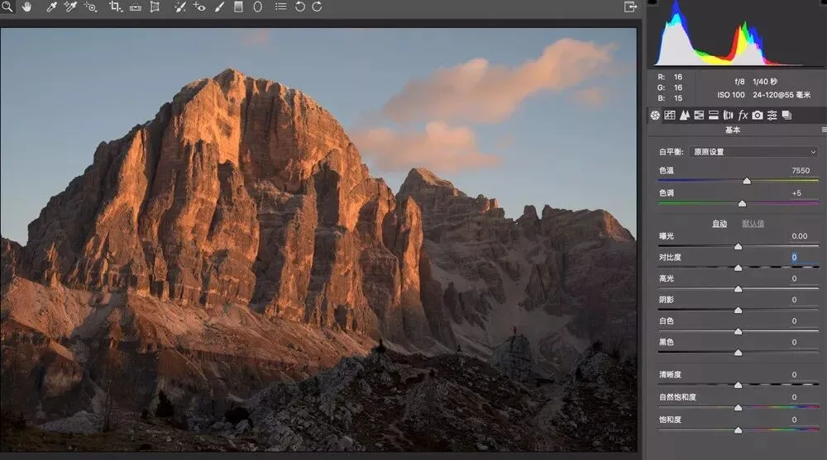This screenshot has height=460, width=827.
Task: Activate the Crop tool
Action: pyautogui.click(x=115, y=7)
